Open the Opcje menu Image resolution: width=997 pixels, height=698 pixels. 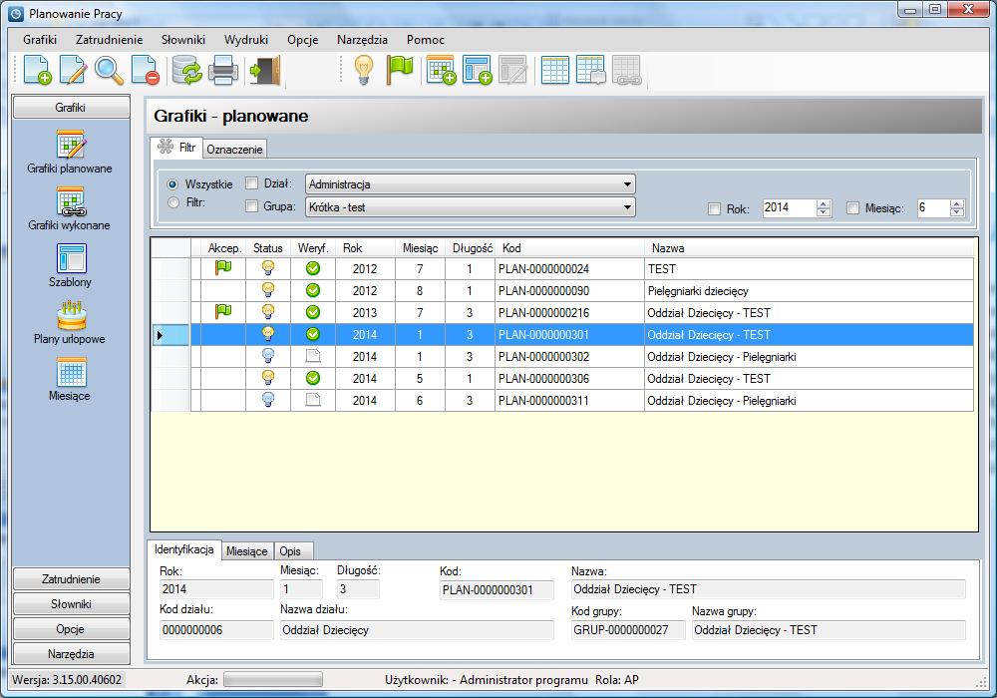coord(303,40)
